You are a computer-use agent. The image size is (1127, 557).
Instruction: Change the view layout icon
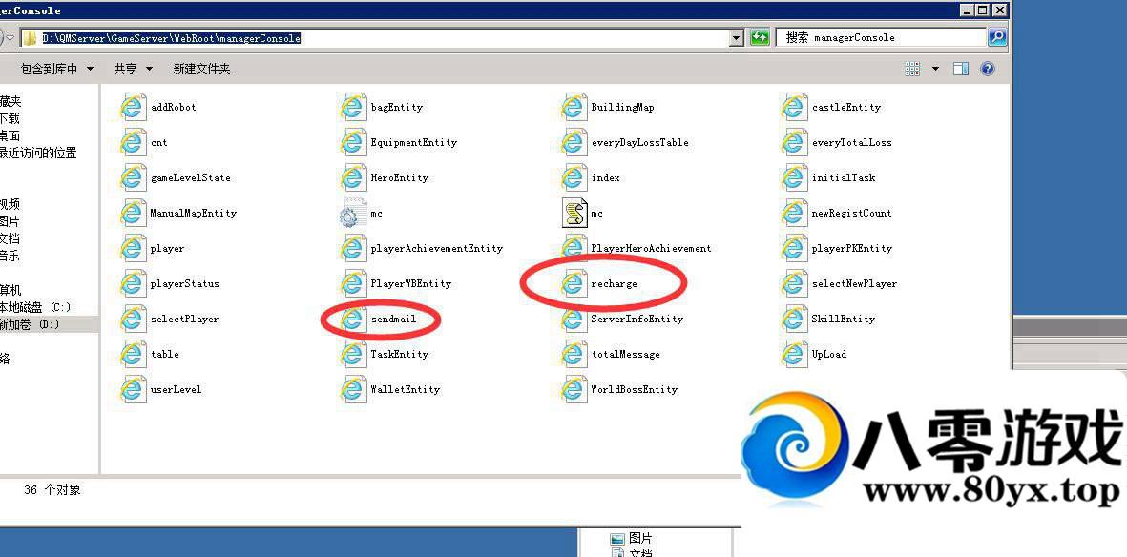coord(913,69)
